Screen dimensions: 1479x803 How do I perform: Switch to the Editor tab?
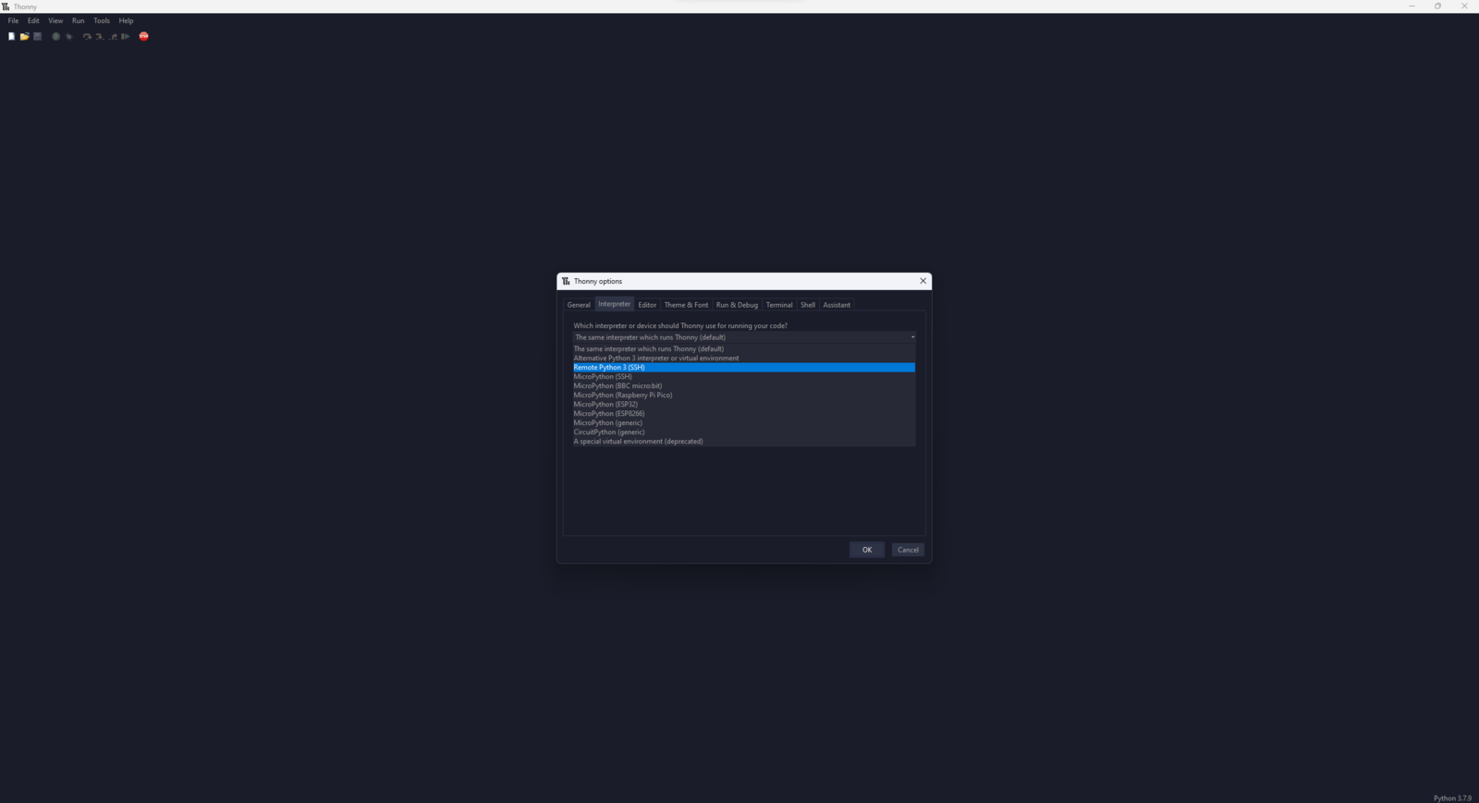647,305
